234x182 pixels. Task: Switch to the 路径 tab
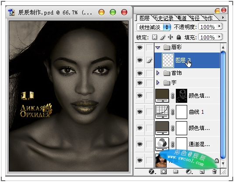click(195, 18)
